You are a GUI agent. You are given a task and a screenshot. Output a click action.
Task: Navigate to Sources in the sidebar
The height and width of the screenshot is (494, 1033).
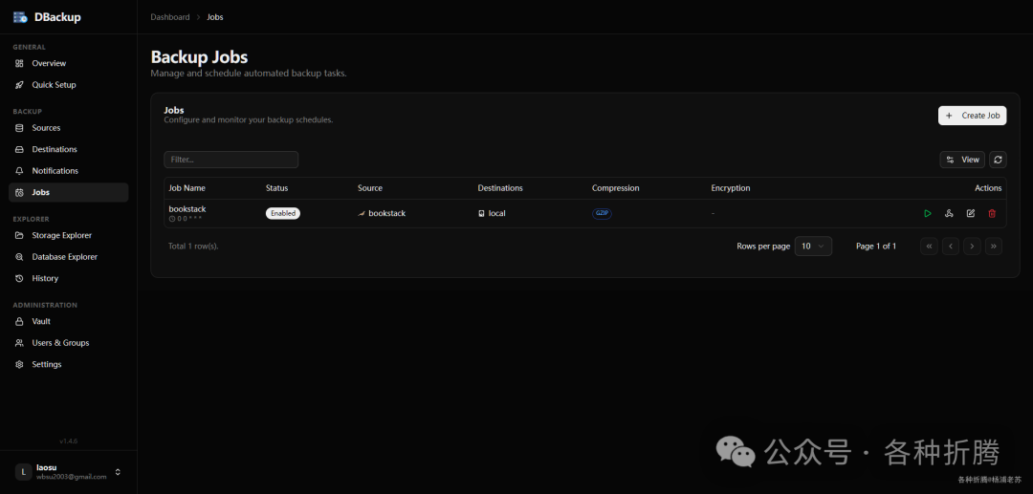pyautogui.click(x=68, y=128)
